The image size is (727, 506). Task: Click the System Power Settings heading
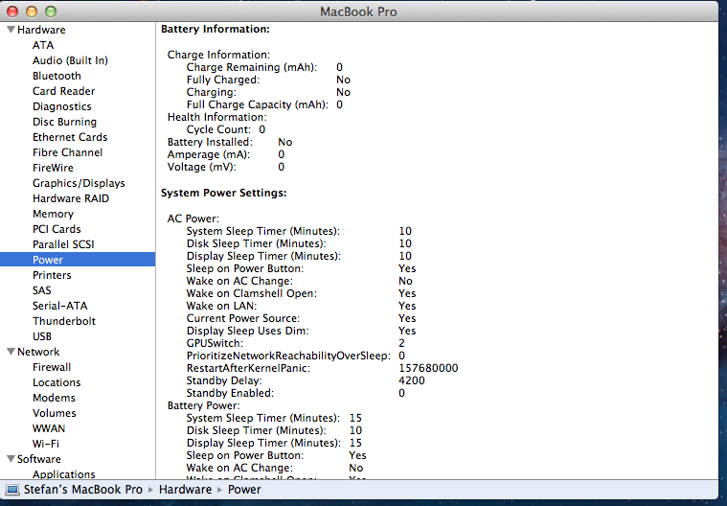[x=223, y=193]
